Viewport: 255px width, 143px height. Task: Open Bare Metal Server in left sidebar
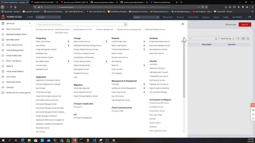(x=13, y=40)
